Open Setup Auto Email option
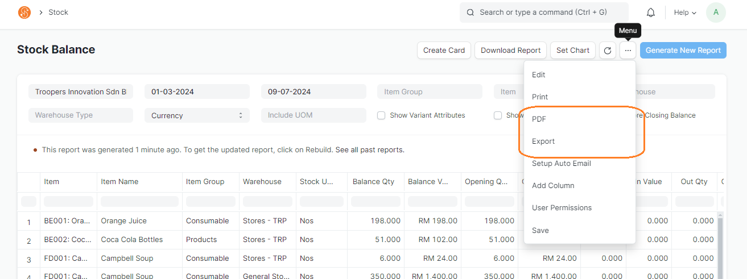Screen dimensions: 747x279 point(580,163)
